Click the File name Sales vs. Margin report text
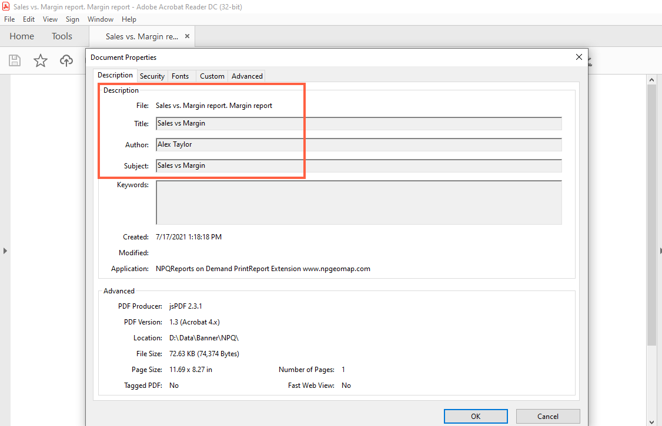The image size is (662, 426). click(x=214, y=106)
